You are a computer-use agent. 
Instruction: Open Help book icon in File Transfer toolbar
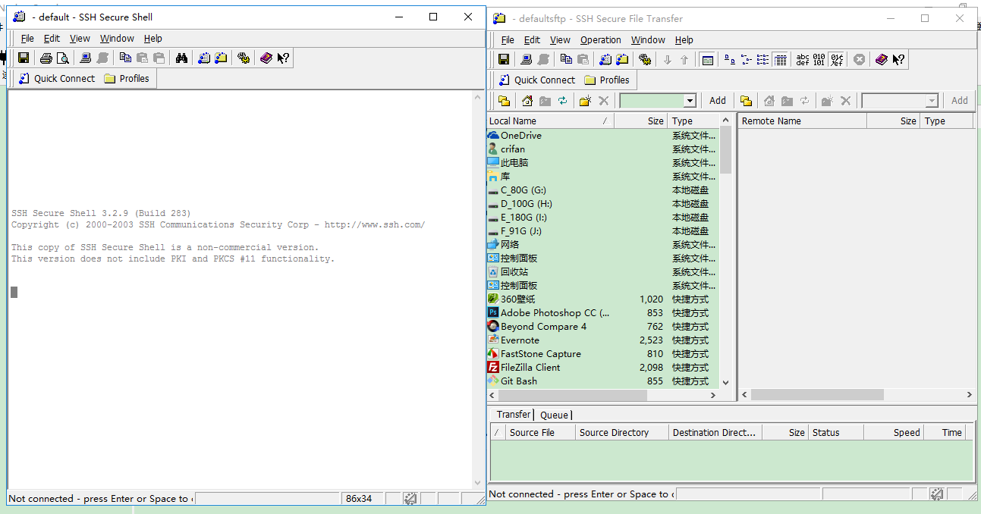(882, 59)
